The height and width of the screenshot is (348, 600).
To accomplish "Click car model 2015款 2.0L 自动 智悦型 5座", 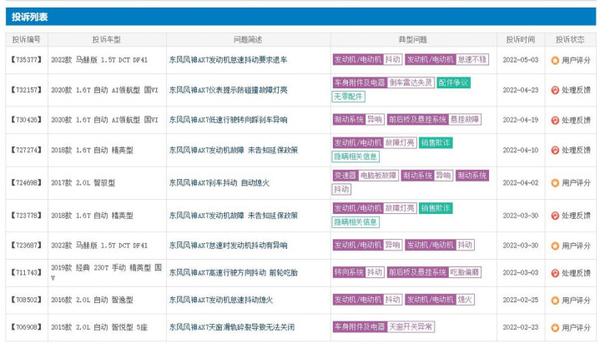I will (x=99, y=327).
